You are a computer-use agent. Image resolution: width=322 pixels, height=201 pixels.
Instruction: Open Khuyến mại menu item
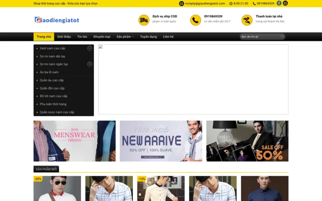(102, 37)
